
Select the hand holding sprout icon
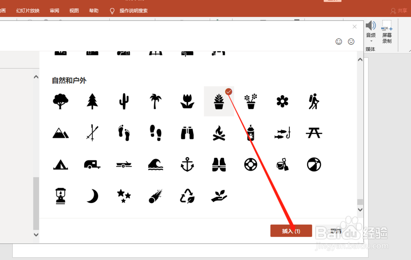(x=219, y=196)
